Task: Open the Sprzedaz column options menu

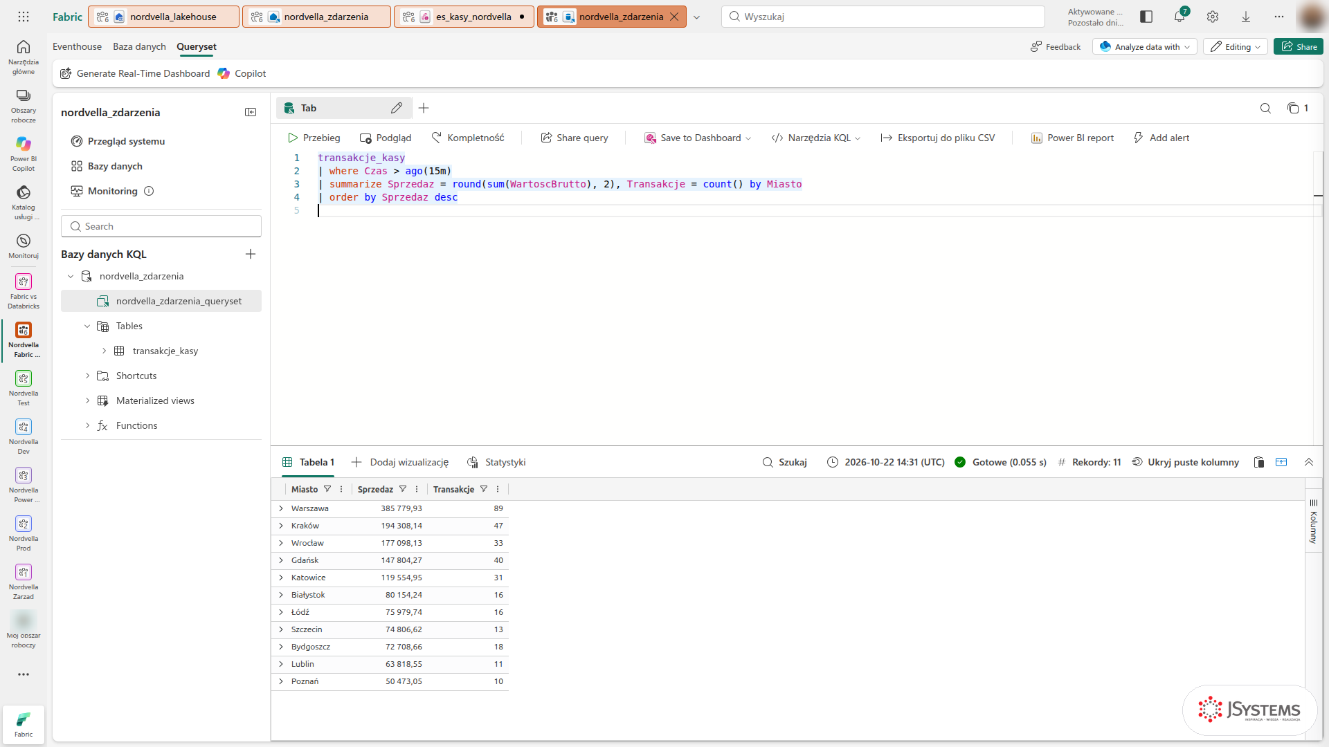Action: [x=417, y=489]
